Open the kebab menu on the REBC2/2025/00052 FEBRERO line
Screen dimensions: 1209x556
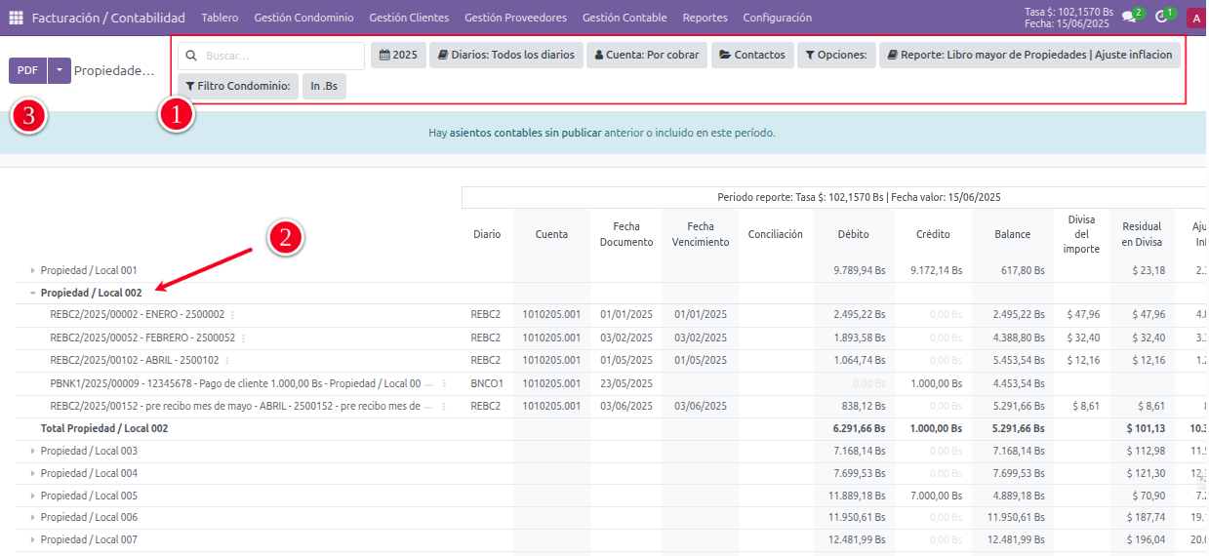[x=243, y=338]
